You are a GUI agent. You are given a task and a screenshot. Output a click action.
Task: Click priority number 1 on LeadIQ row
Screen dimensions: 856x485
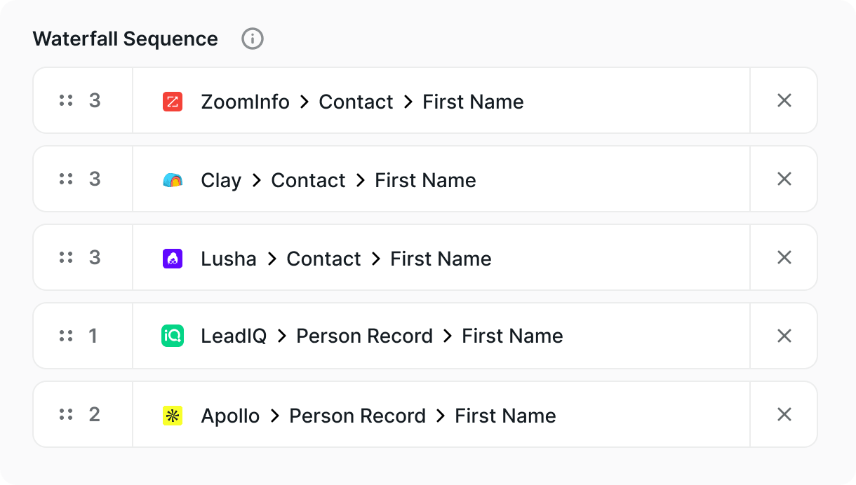click(93, 336)
